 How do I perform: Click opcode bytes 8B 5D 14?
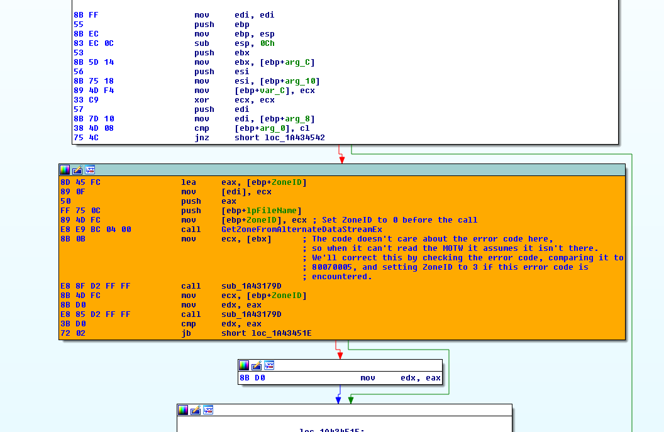(x=94, y=62)
